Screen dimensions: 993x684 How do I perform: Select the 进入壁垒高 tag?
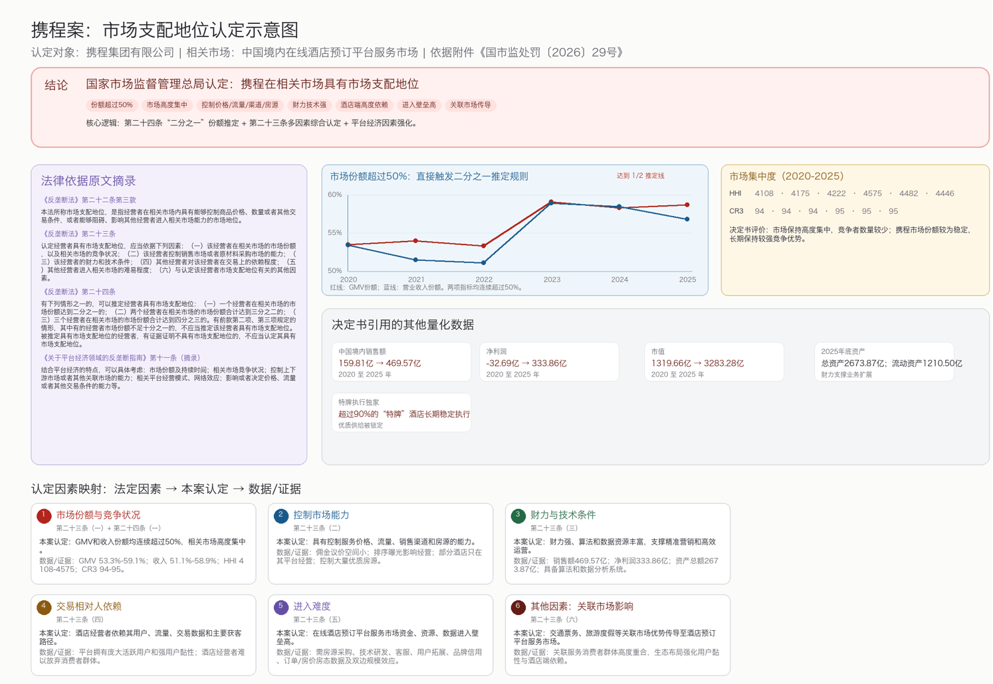coord(419,105)
